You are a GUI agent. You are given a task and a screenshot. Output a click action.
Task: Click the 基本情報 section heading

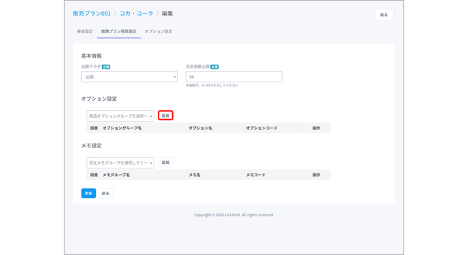(91, 56)
